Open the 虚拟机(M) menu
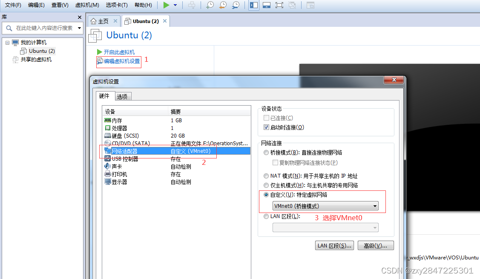Image resolution: width=480 pixels, height=279 pixels. pyautogui.click(x=87, y=5)
